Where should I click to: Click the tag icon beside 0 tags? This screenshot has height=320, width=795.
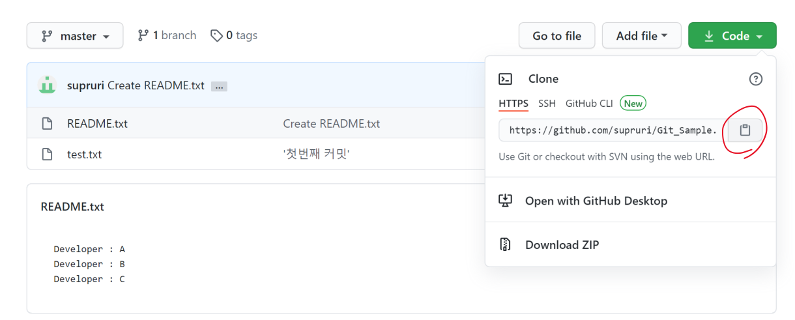(216, 35)
